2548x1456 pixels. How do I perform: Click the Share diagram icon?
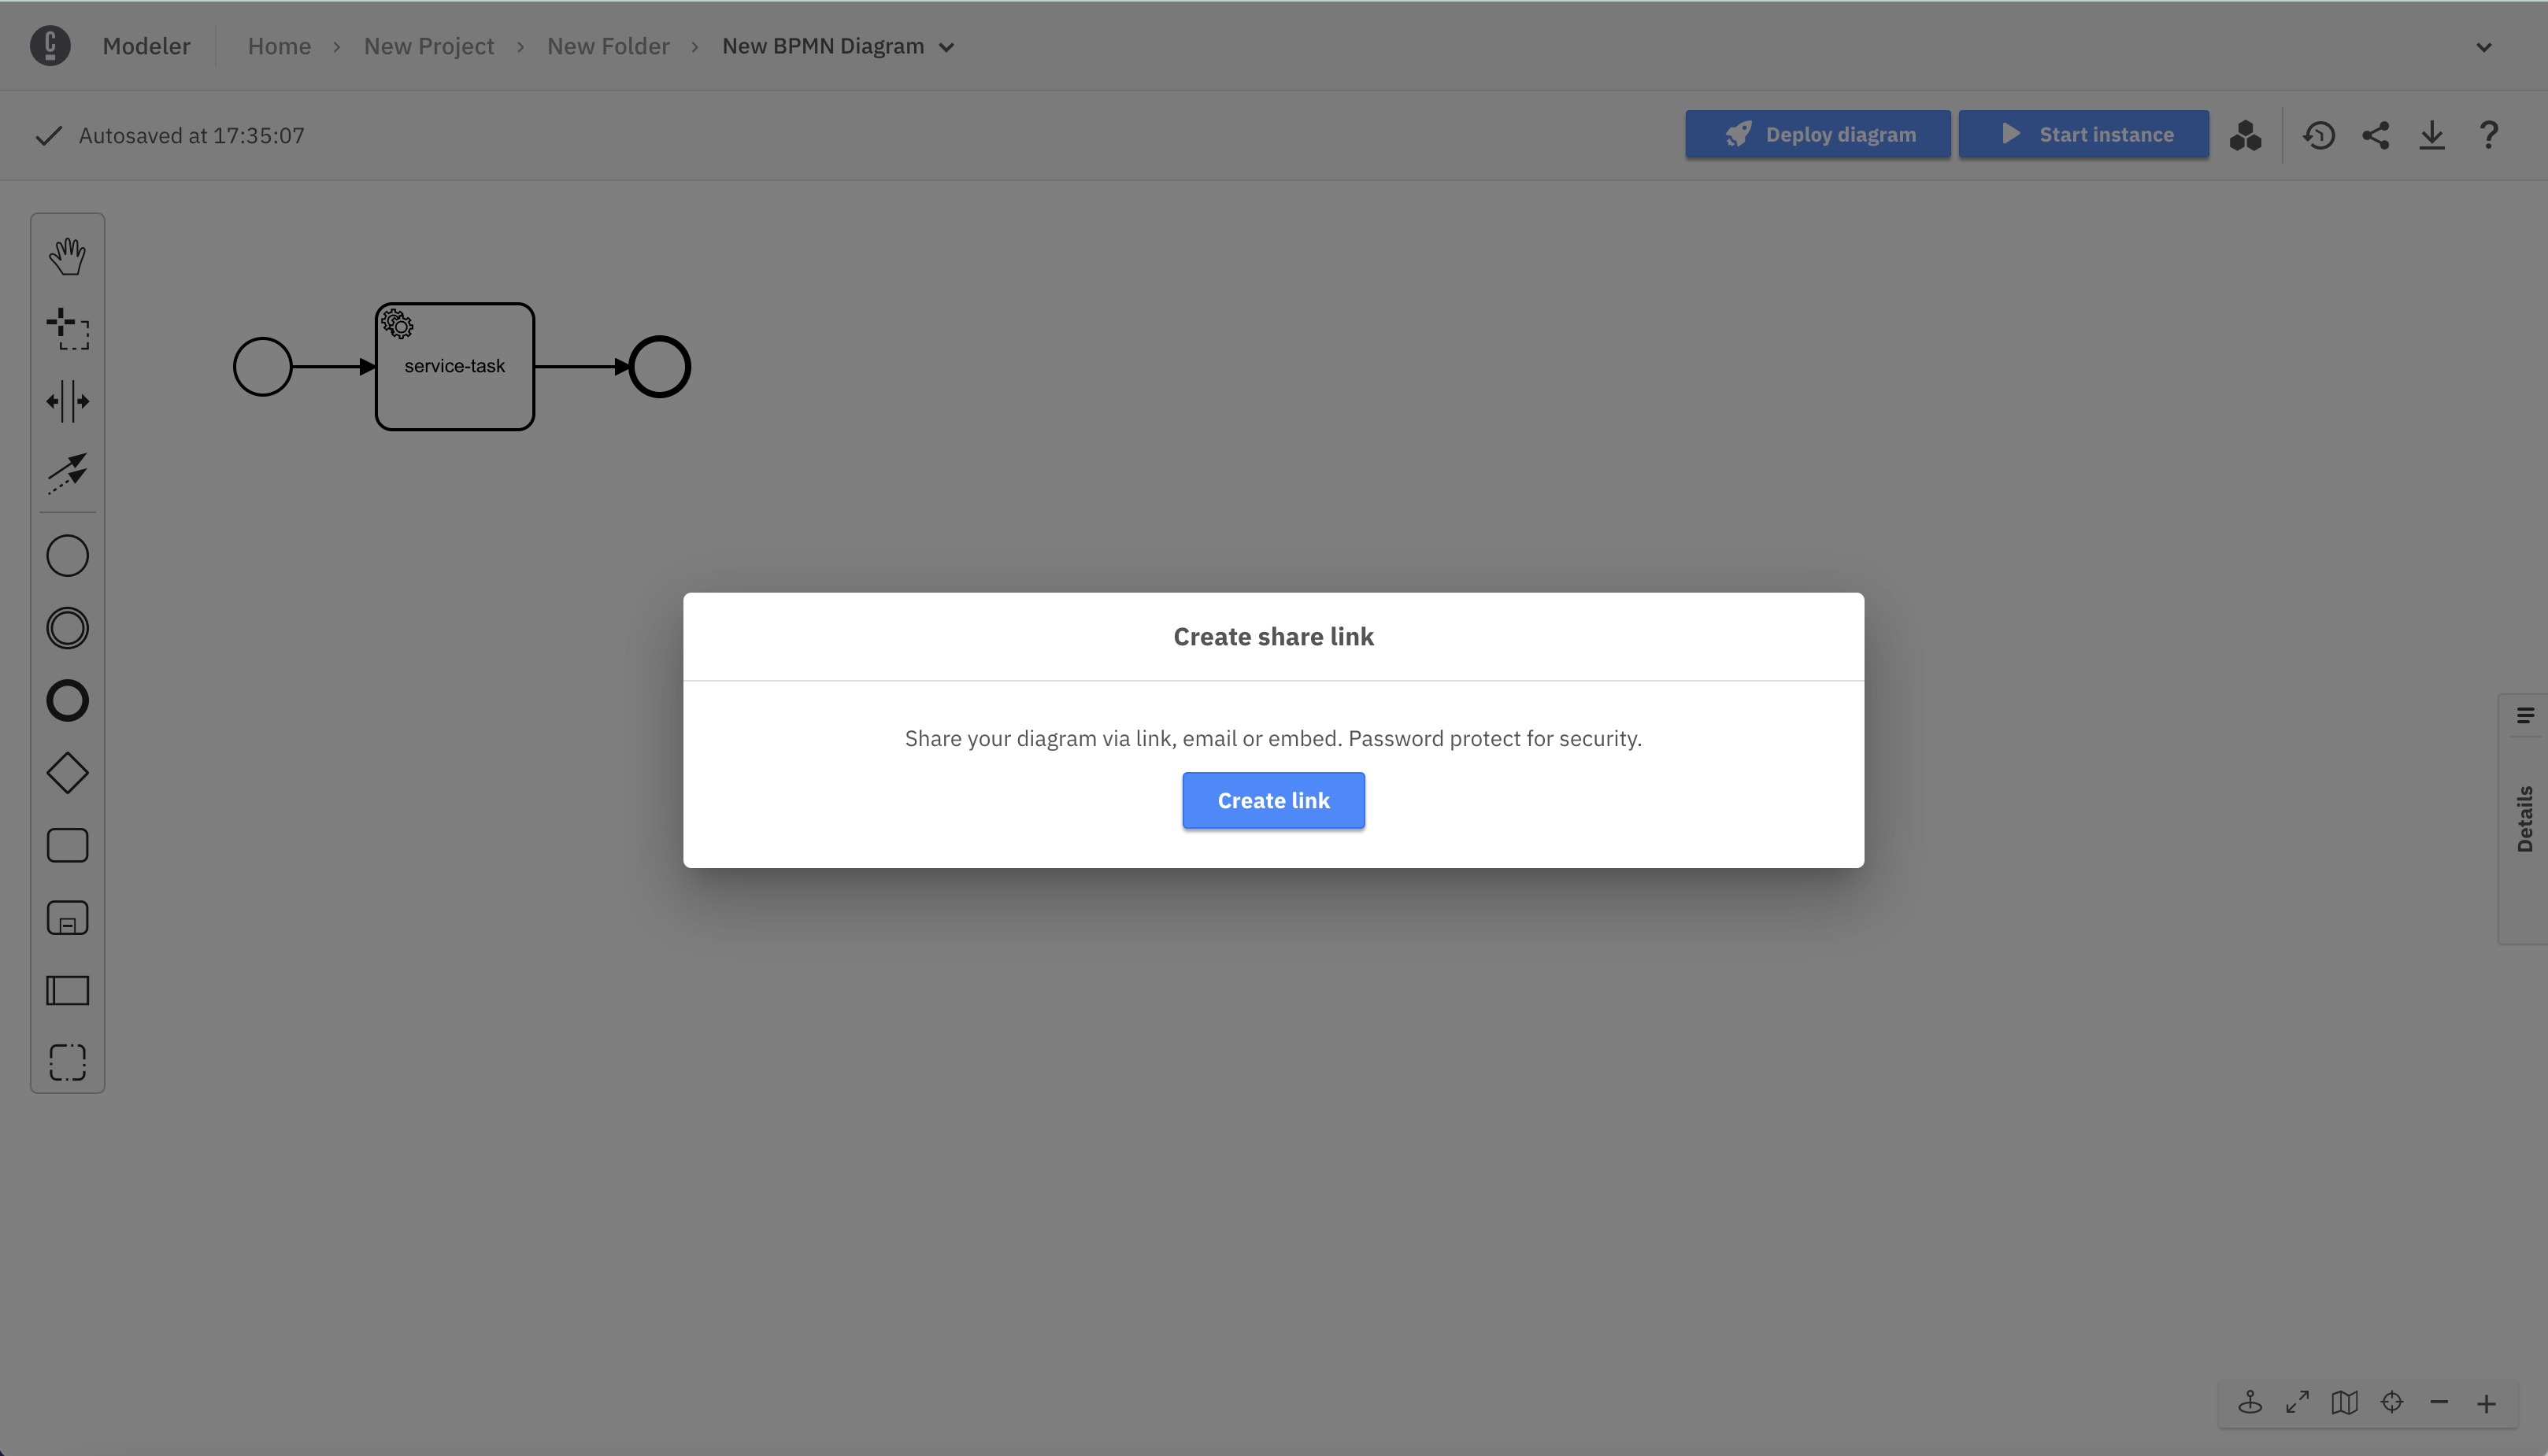pyautogui.click(x=2377, y=135)
